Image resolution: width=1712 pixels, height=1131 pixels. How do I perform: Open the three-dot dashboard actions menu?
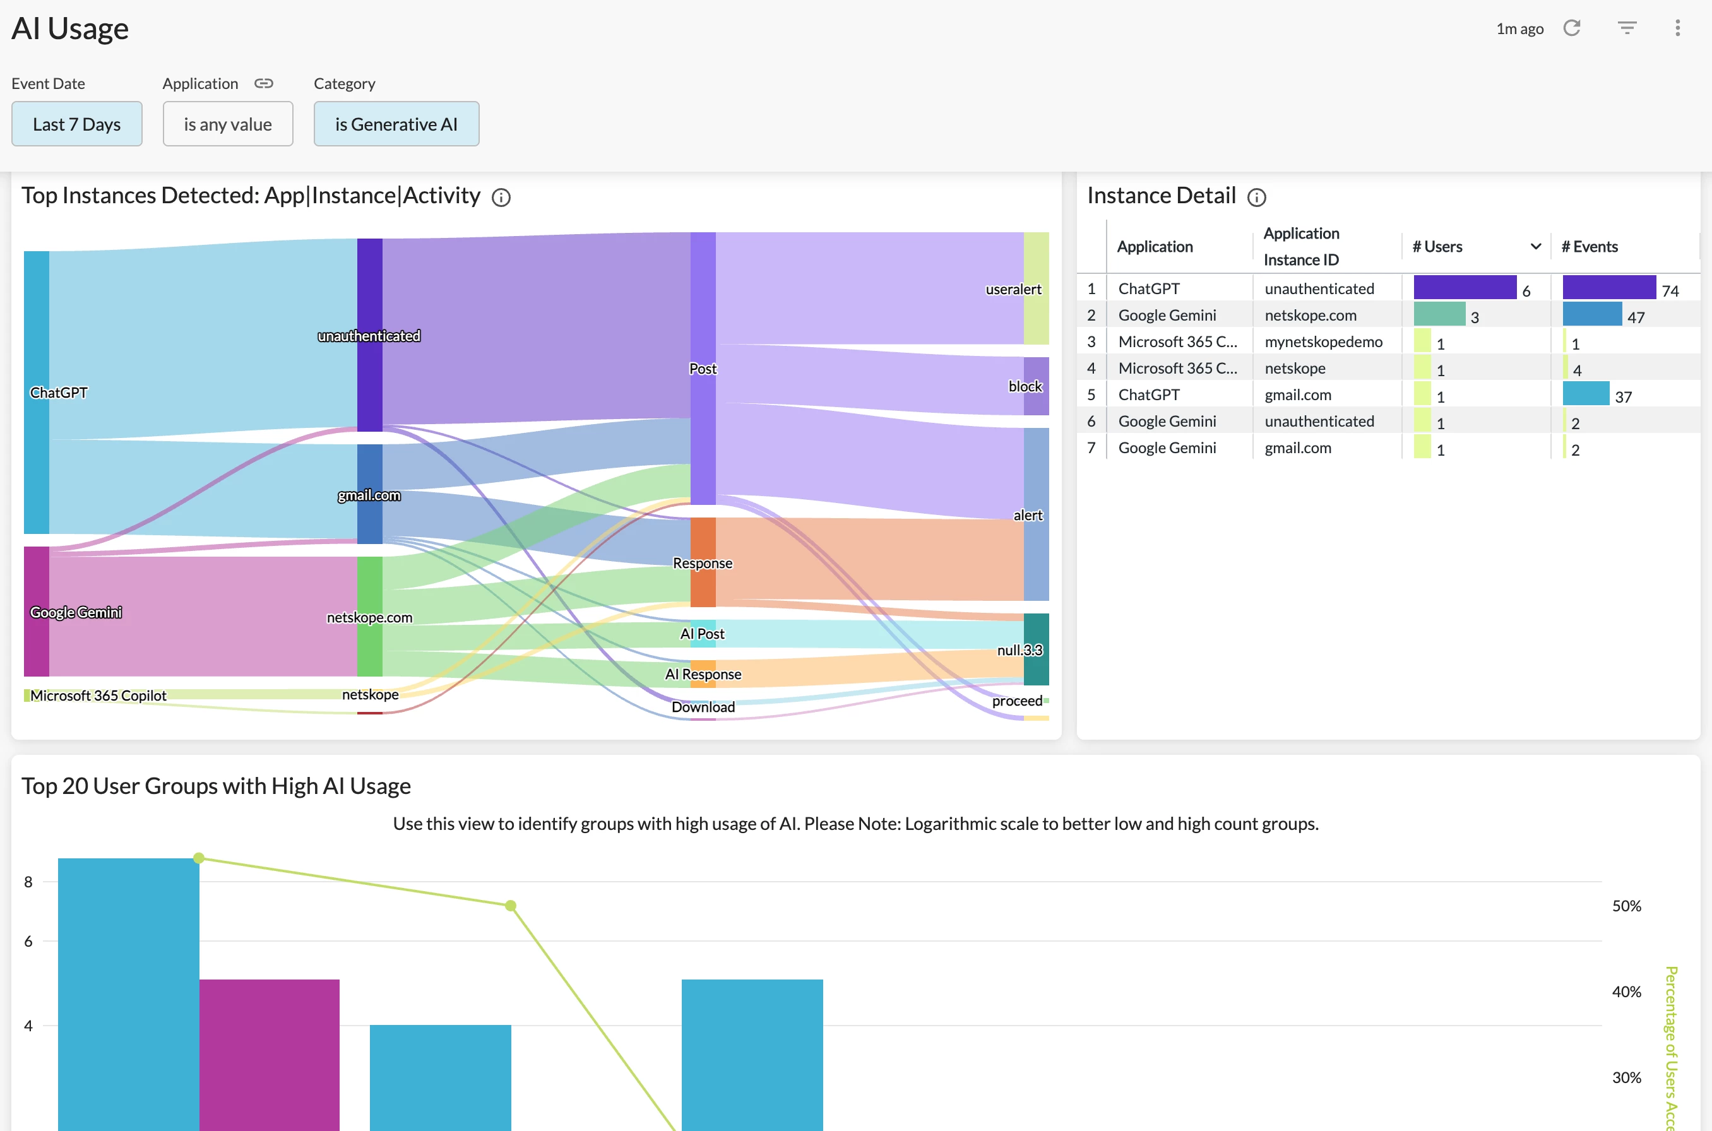pyautogui.click(x=1677, y=28)
